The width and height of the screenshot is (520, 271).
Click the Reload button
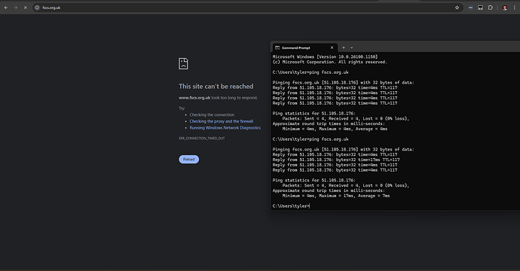click(189, 160)
